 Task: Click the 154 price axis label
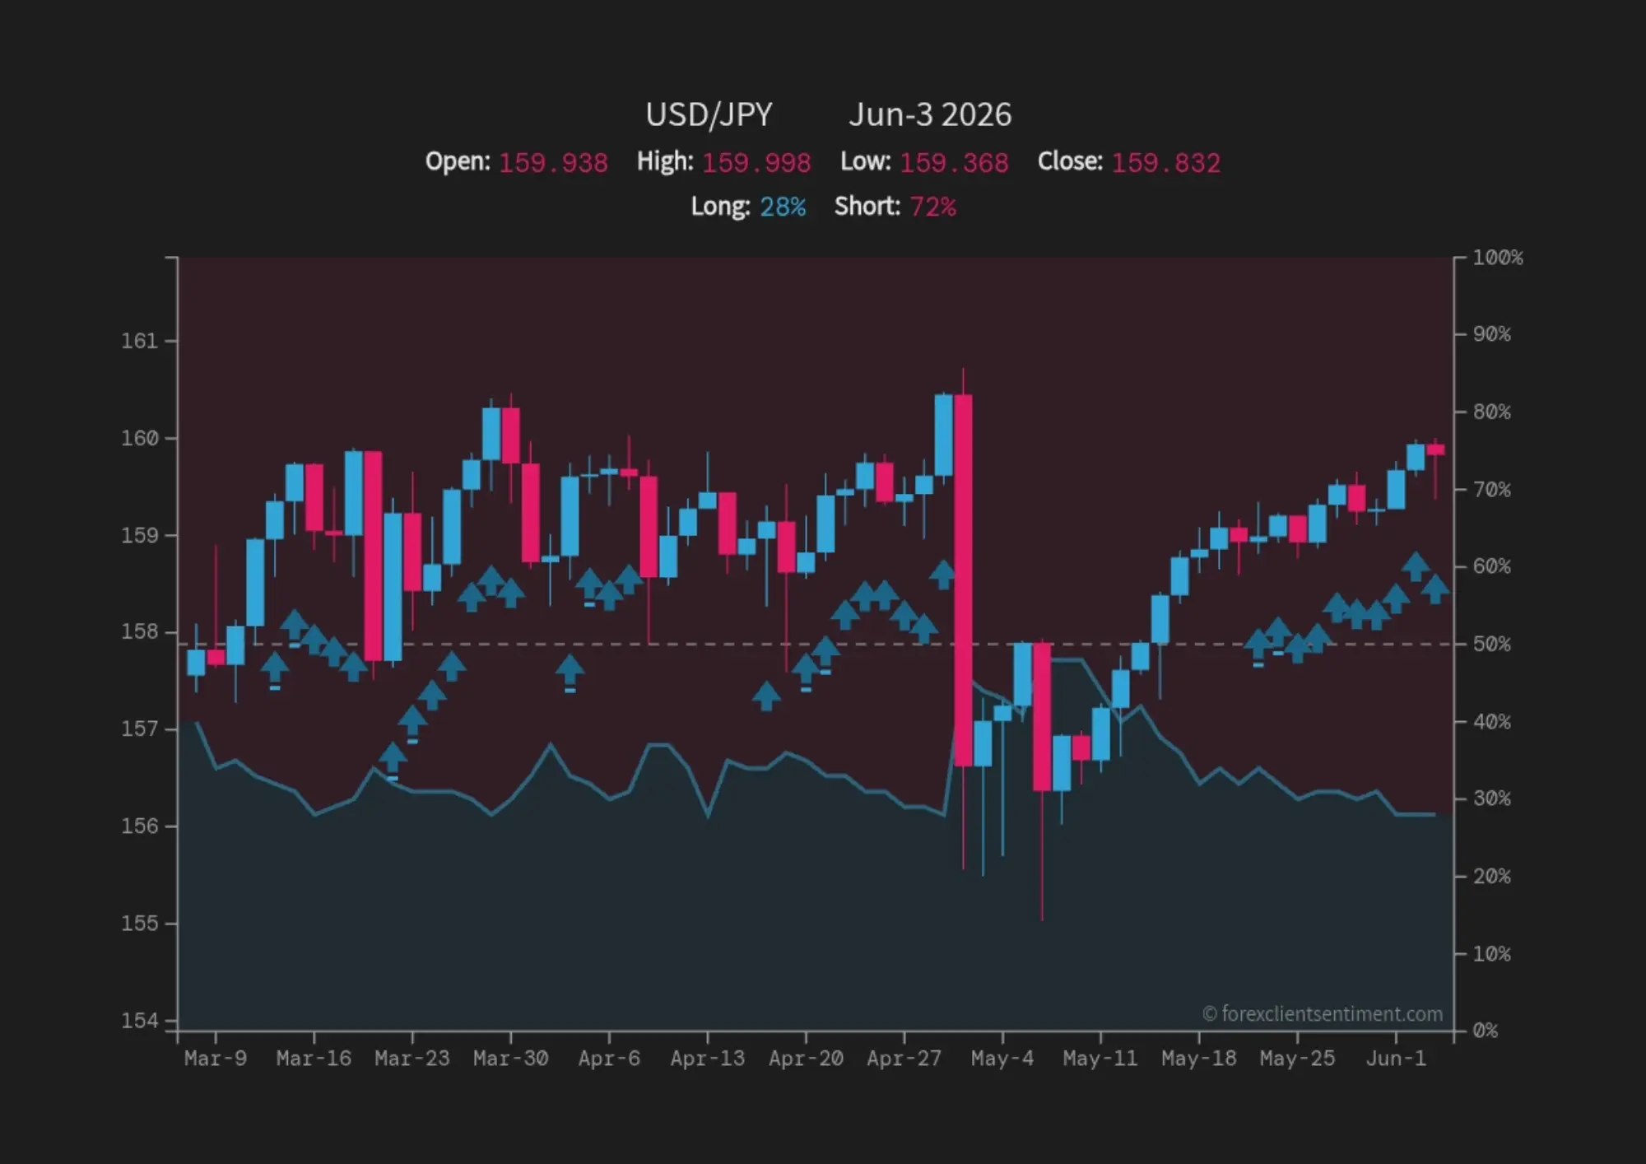[x=139, y=1021]
